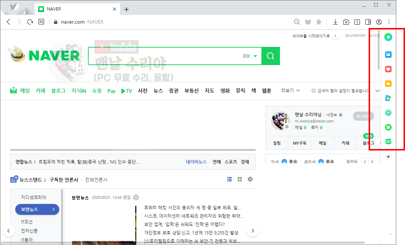
Task: Open the red sidebar pocket icon
Action: 388,69
